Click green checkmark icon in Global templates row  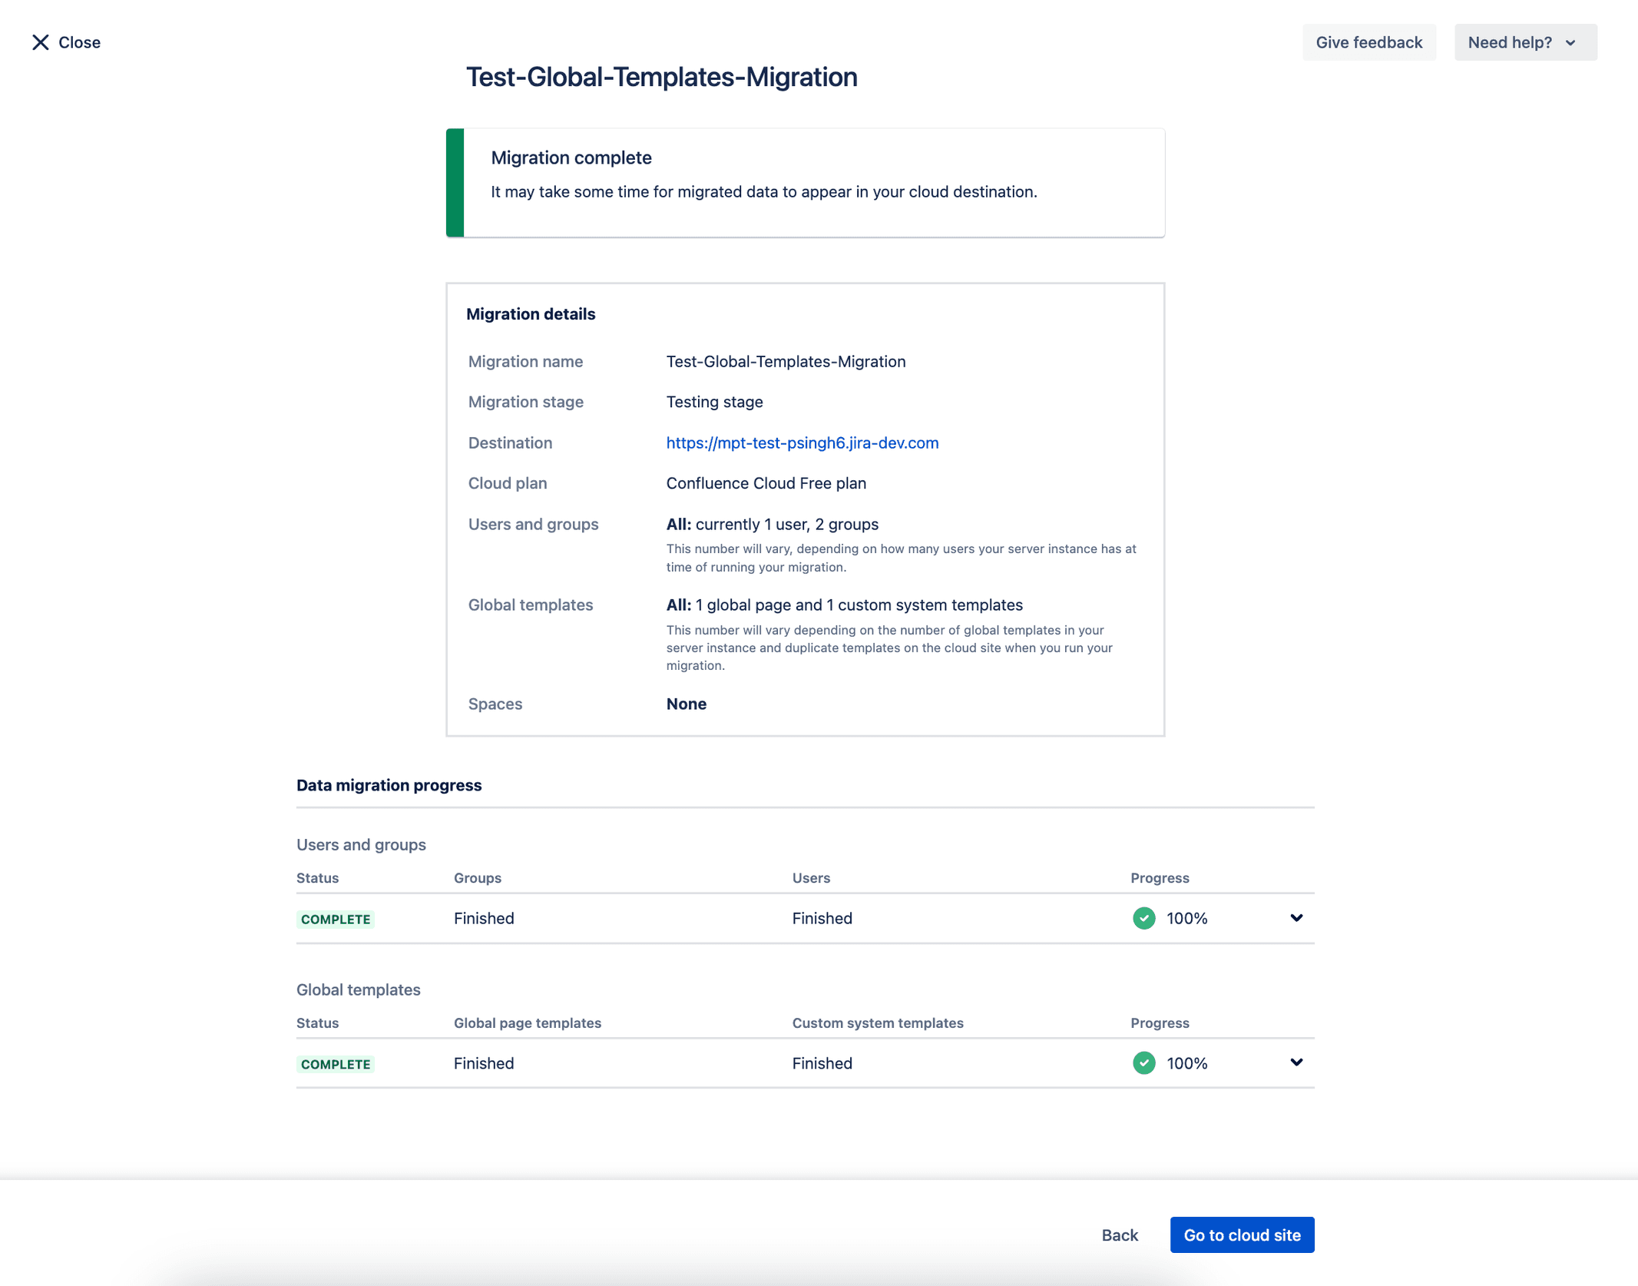[x=1143, y=1062]
